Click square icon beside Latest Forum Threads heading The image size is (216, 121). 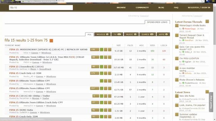[x=207, y=21]
